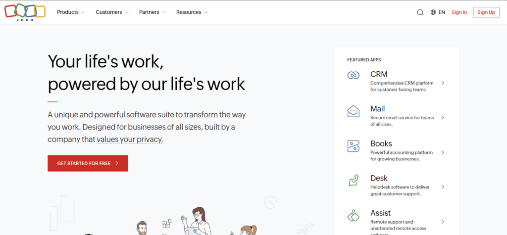Click the Assist app icon

(353, 216)
